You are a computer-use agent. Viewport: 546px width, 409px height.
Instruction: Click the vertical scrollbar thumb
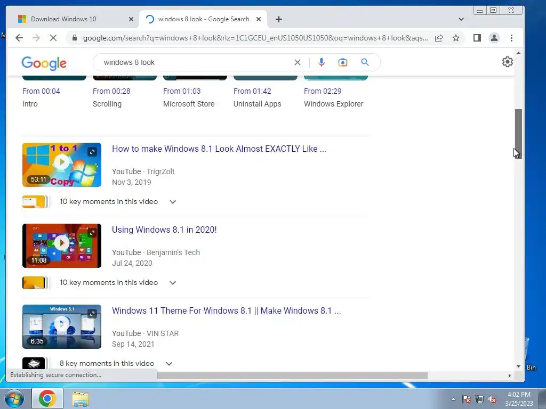(x=518, y=134)
